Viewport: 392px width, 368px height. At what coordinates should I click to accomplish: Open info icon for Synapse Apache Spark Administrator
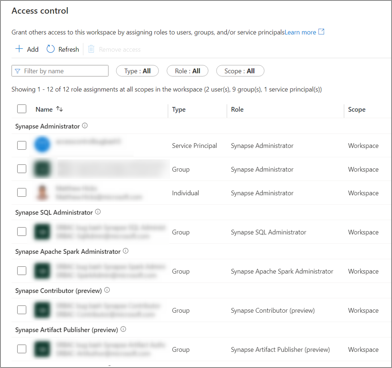(126, 251)
